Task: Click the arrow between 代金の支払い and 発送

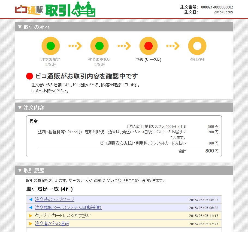Action: click(124, 46)
